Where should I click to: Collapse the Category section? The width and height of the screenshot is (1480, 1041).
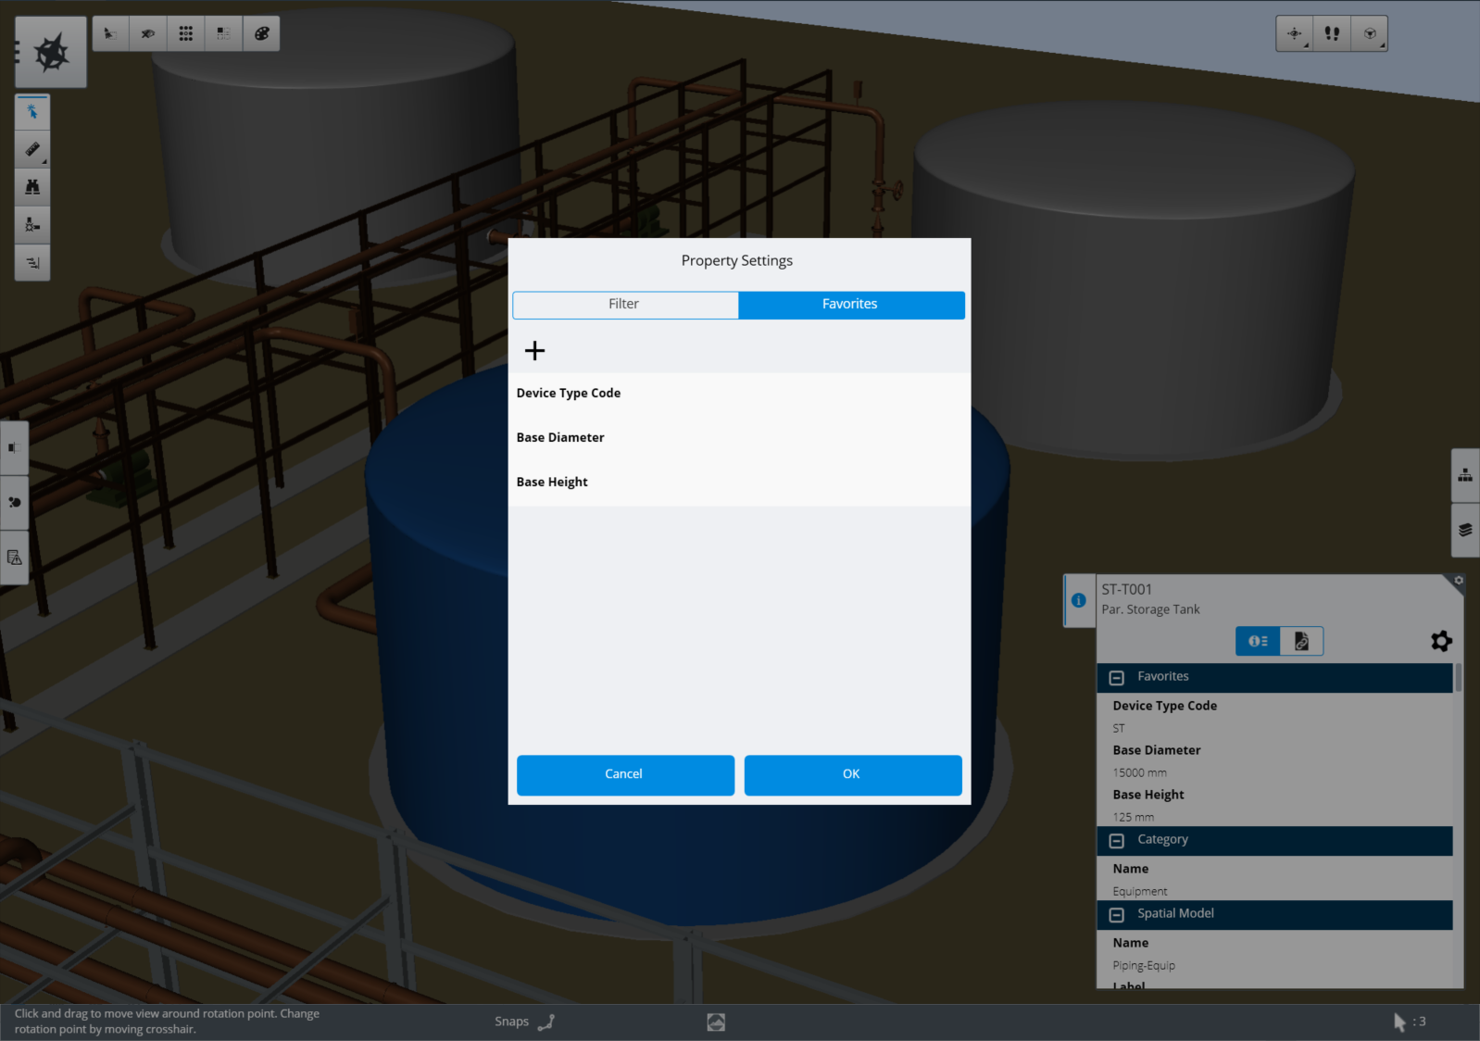[1117, 841]
